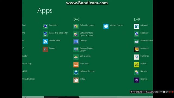
Task: Launch Disk Cleanup icon
Action: click(x=76, y=57)
